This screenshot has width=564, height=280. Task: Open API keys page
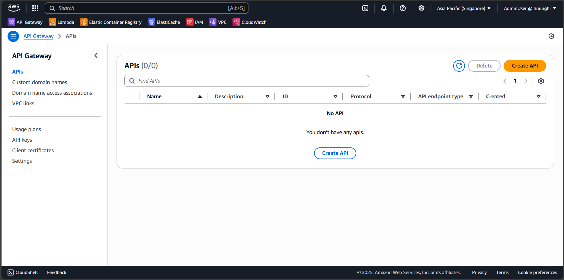coord(22,140)
